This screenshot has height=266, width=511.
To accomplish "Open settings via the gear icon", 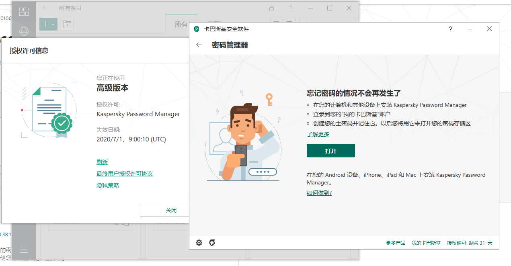I will pyautogui.click(x=199, y=243).
